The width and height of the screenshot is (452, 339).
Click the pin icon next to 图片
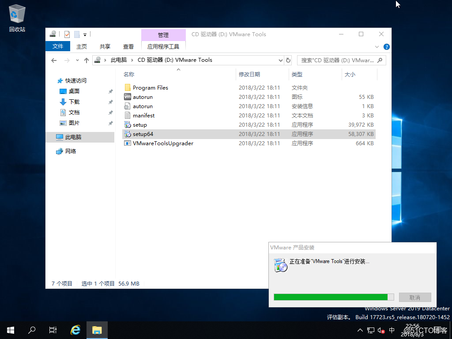coord(110,124)
